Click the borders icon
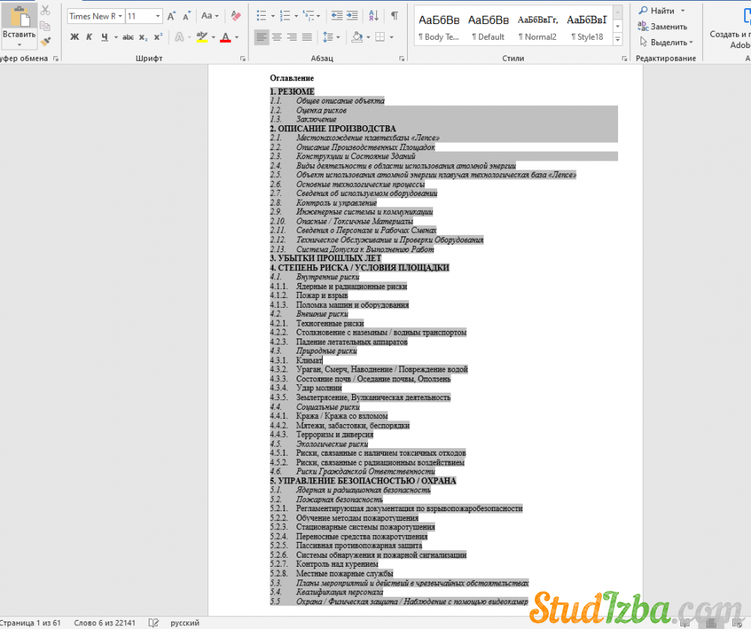The height and width of the screenshot is (629, 751). pos(380,37)
